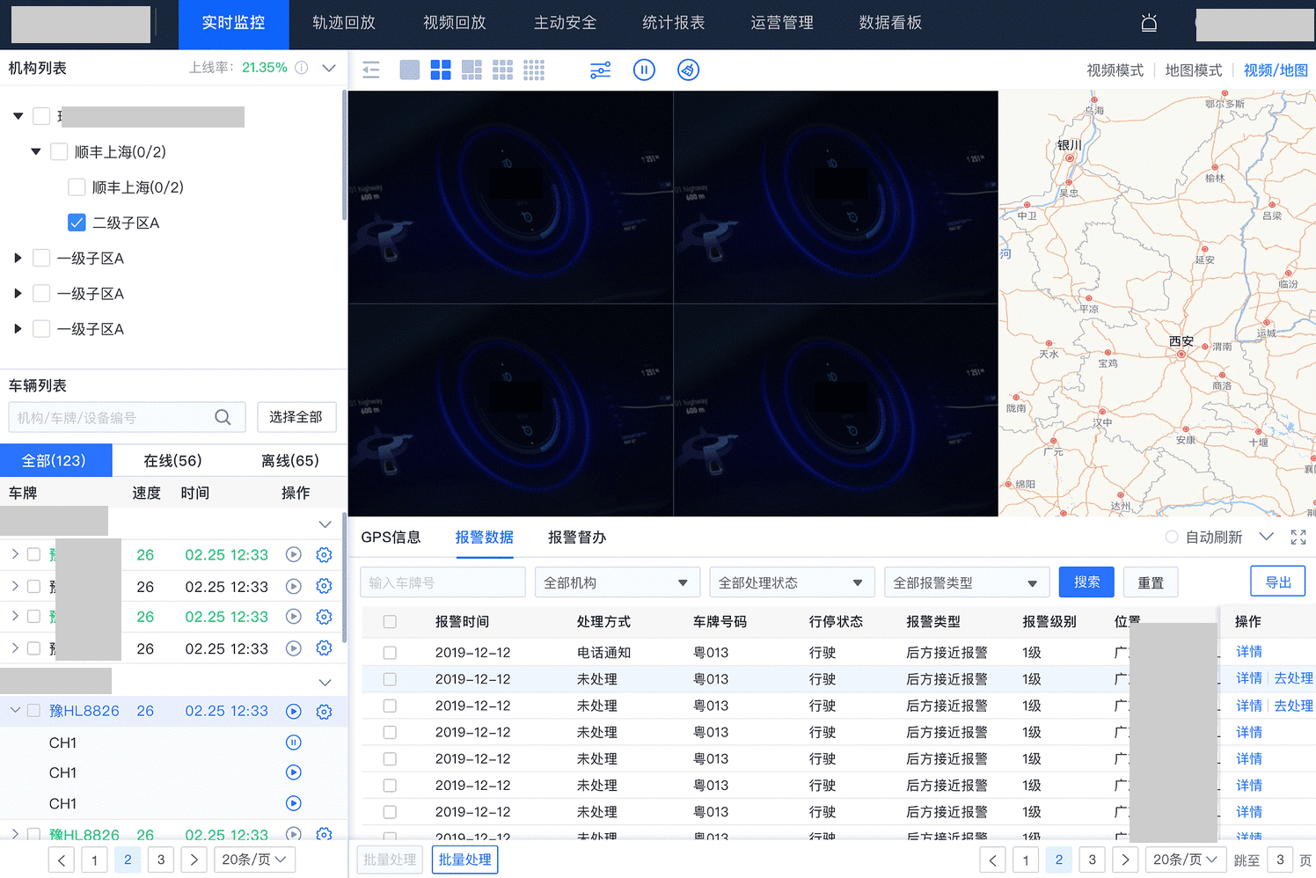This screenshot has height=878, width=1316.
Task: Go to the 轨迹回放 menu tab
Action: click(344, 24)
